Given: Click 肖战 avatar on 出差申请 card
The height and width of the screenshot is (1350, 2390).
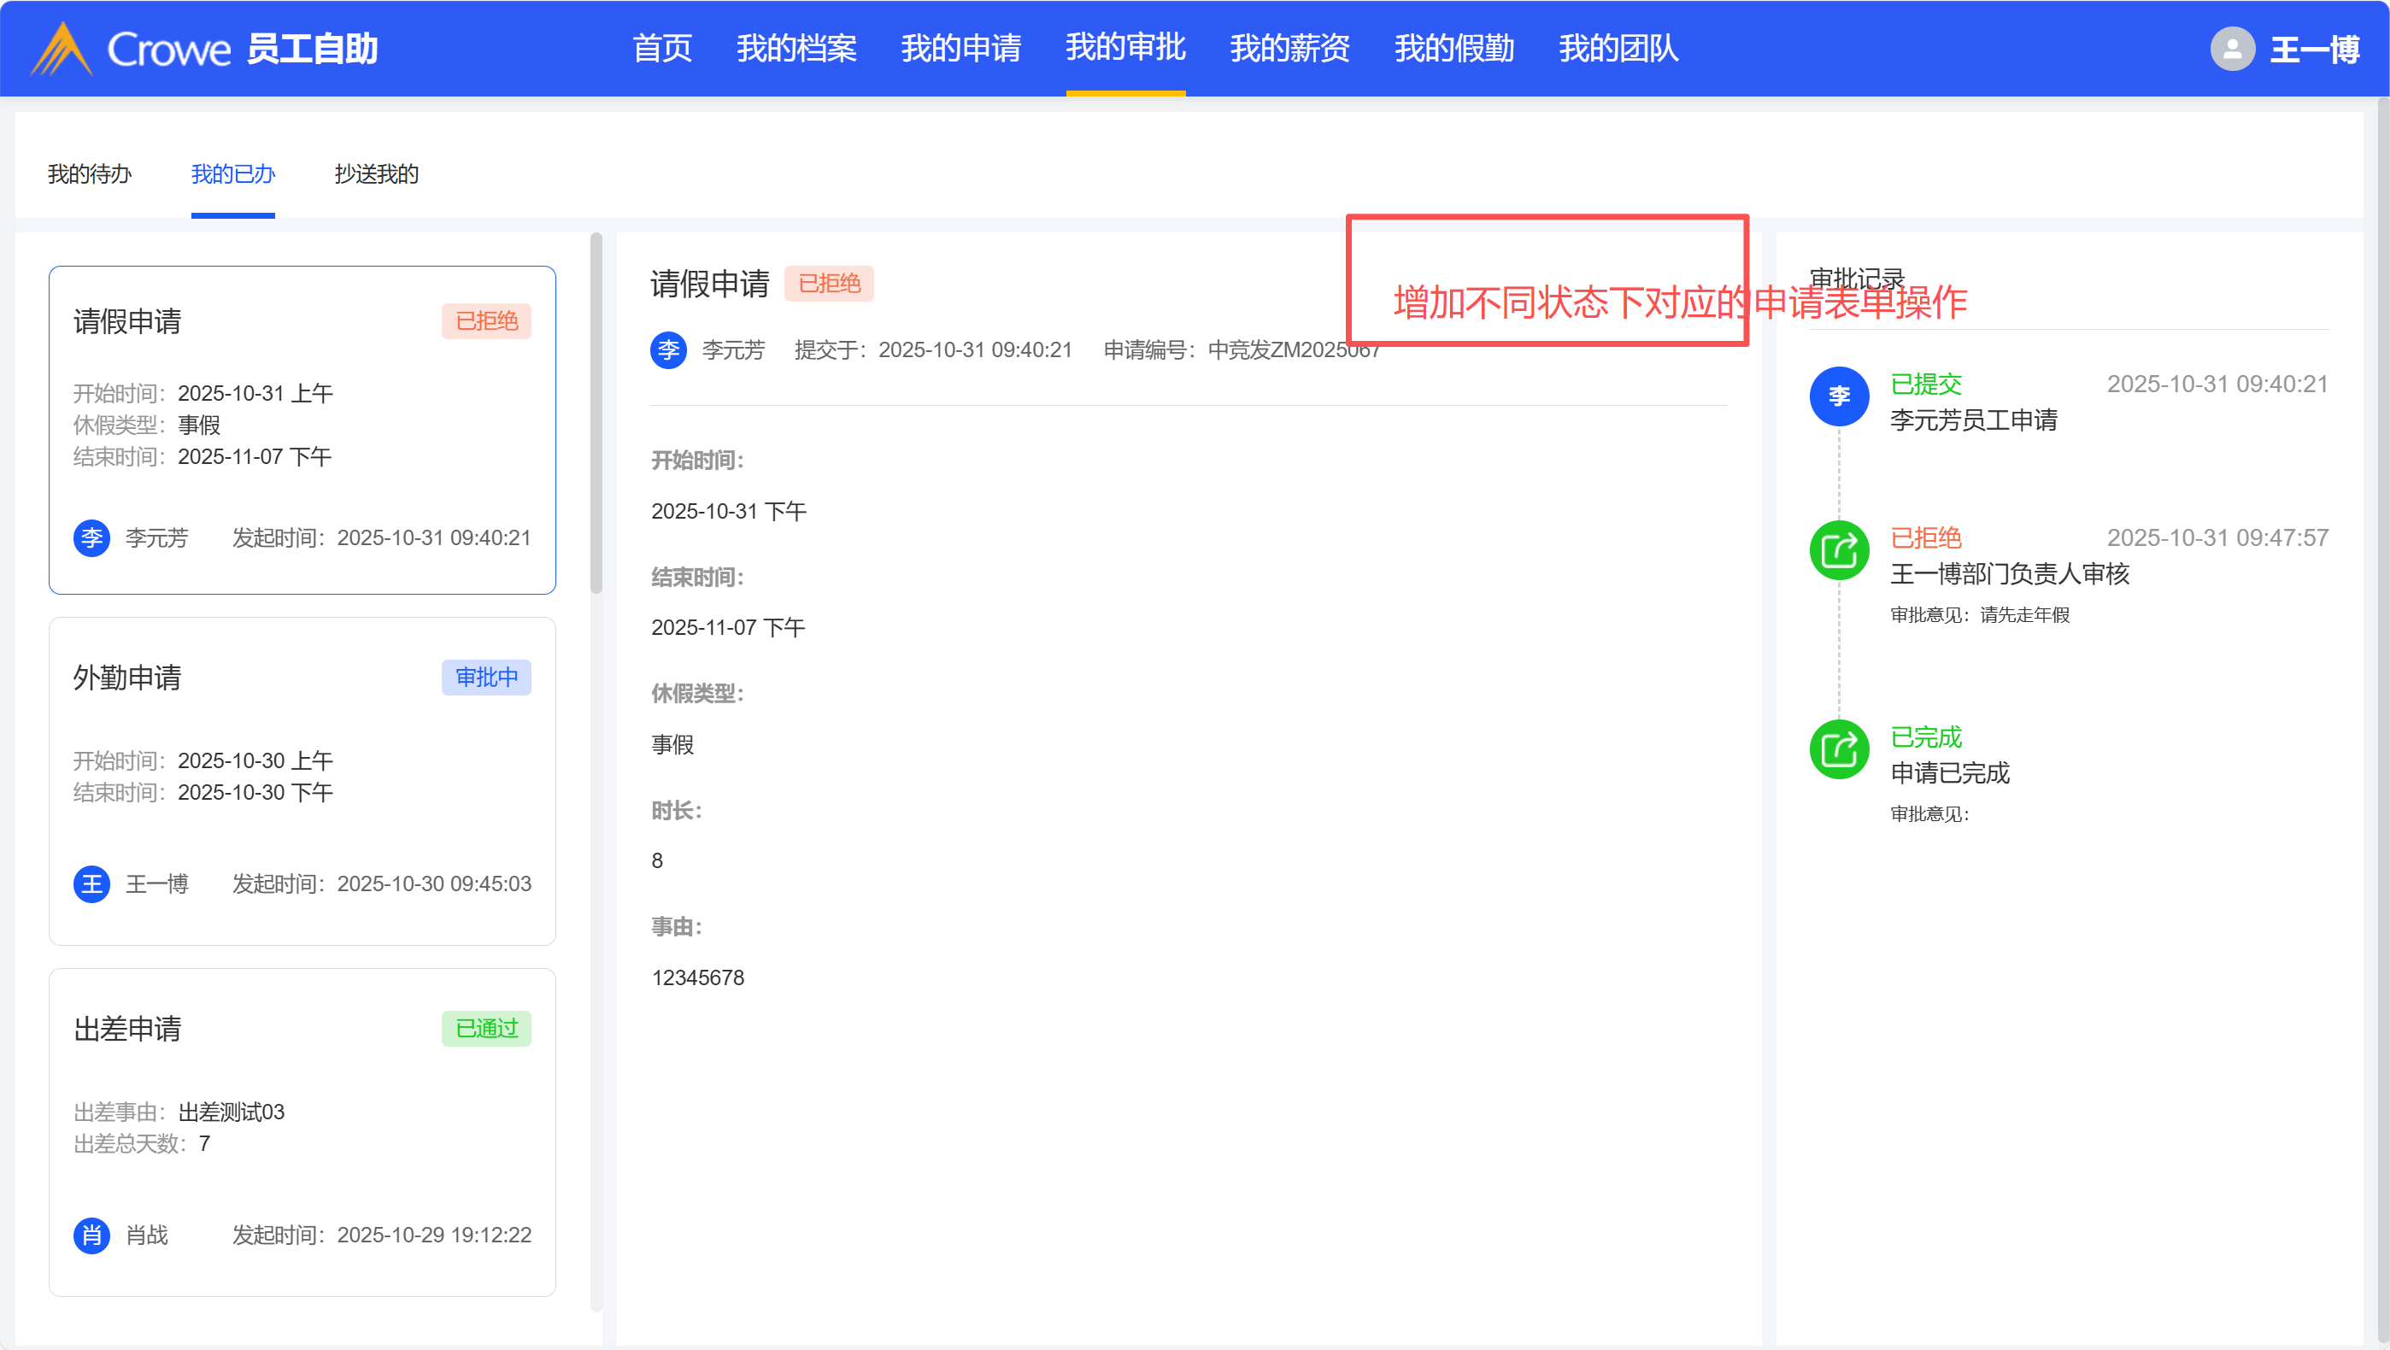Looking at the screenshot, I should point(91,1235).
